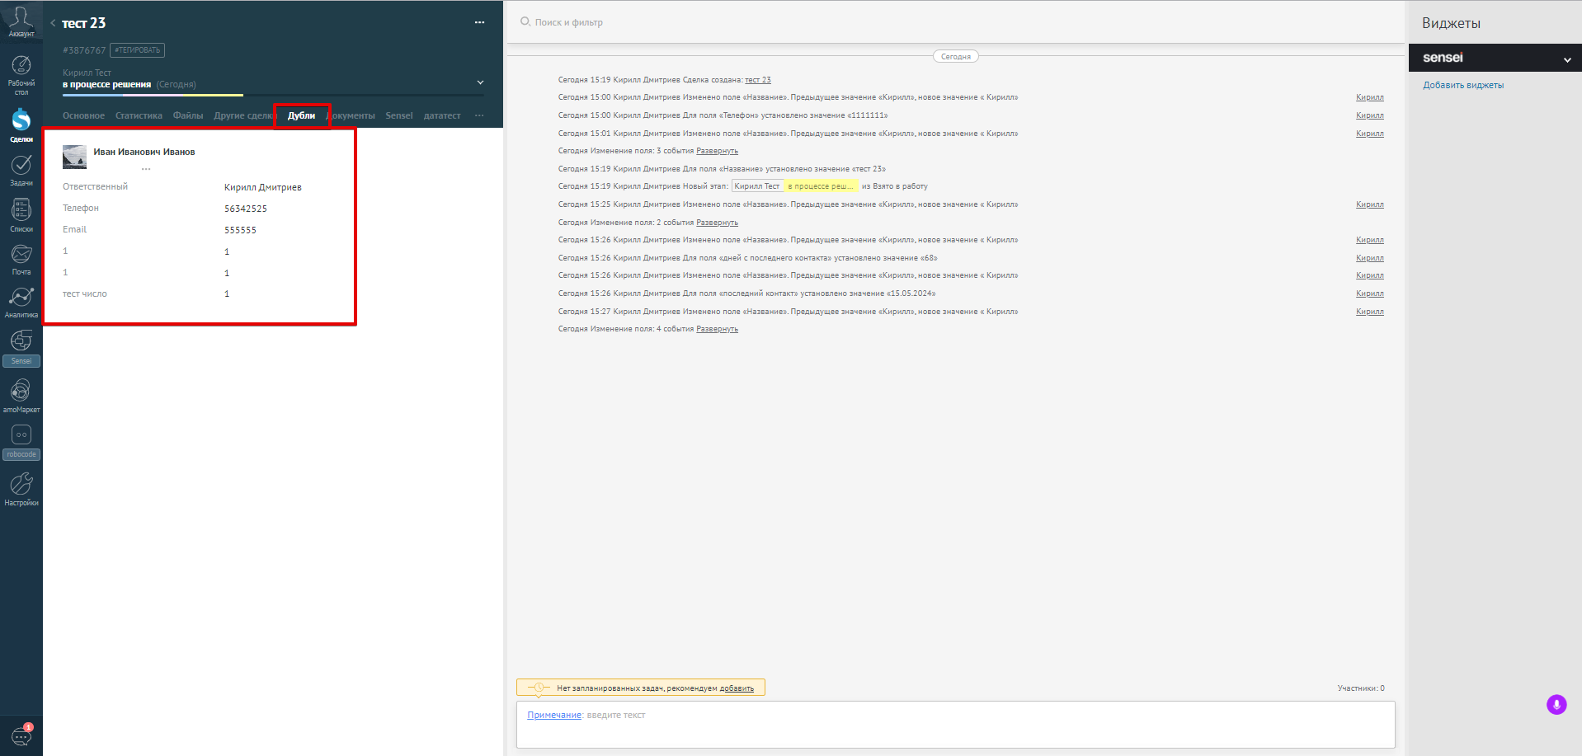The height and width of the screenshot is (756, 1582).
Task: Expand the 4 события field changes
Action: click(x=717, y=329)
